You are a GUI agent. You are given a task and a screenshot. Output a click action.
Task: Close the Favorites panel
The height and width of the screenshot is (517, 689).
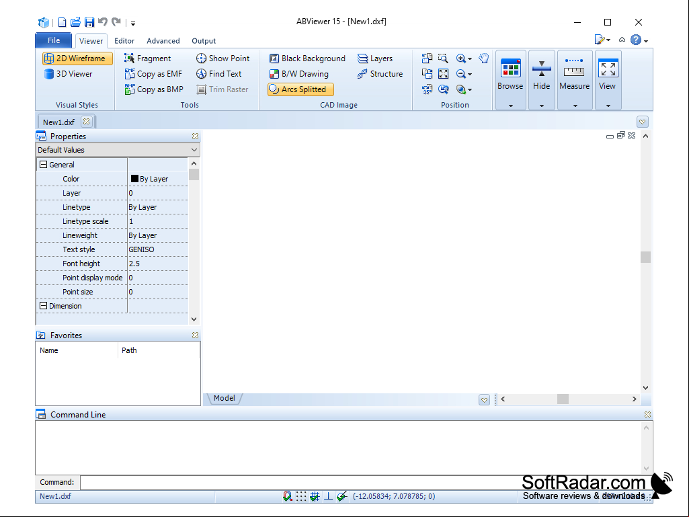(195, 335)
